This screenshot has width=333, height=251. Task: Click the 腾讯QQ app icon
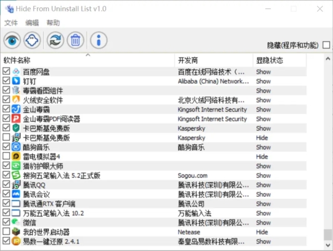(x=16, y=185)
